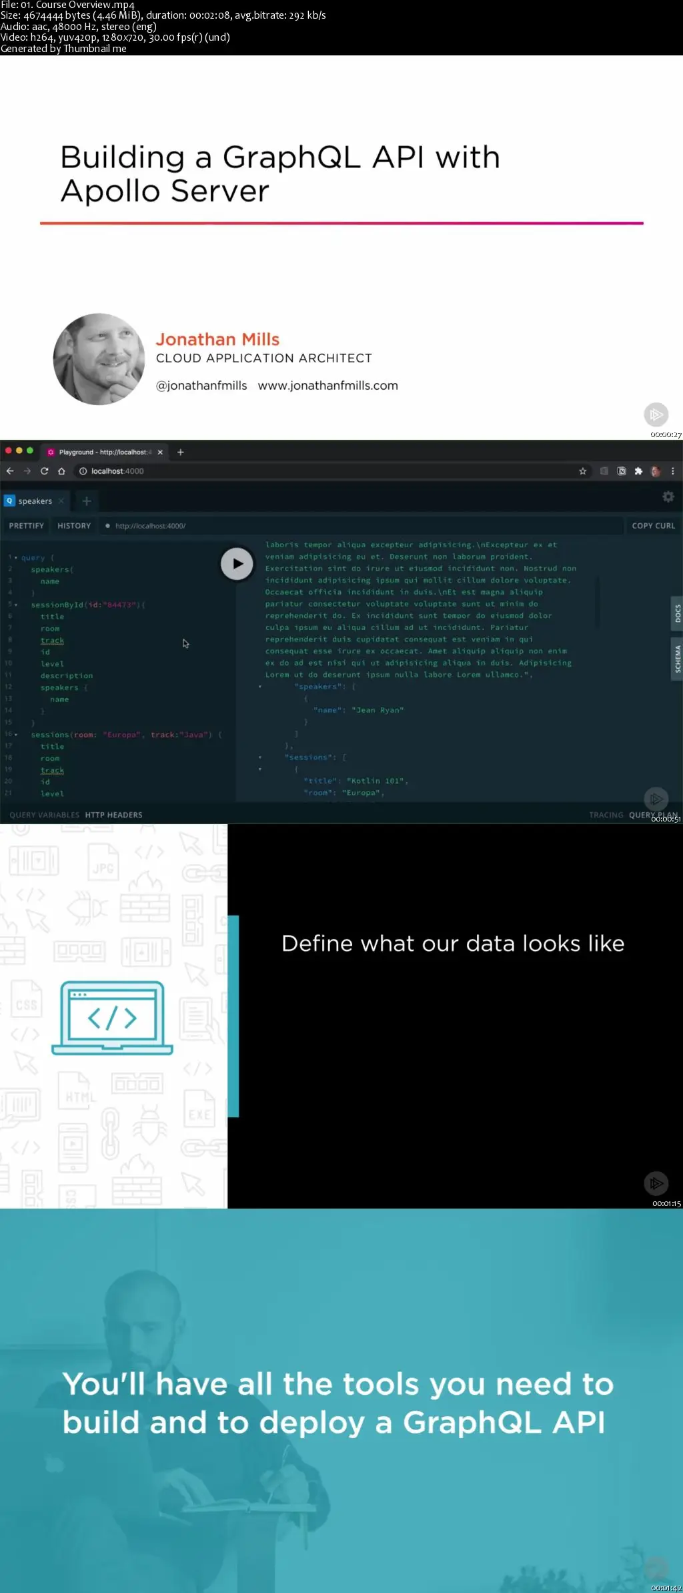Click underlined track field on line 8

(x=52, y=641)
